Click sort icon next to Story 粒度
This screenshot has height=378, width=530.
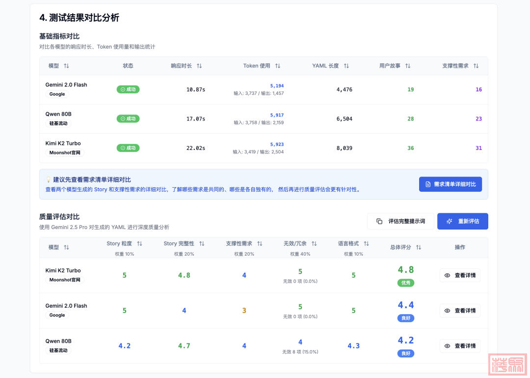(139, 244)
